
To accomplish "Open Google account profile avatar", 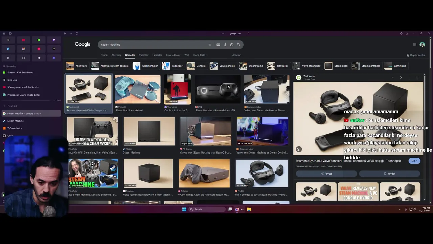I will click(x=422, y=45).
